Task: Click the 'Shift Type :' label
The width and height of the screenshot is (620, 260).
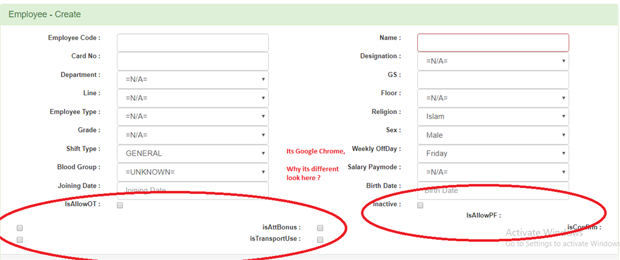Action: (x=84, y=149)
